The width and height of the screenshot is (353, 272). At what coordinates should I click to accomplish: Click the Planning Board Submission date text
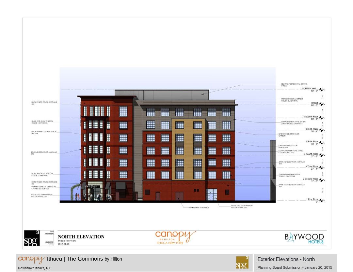295,267
